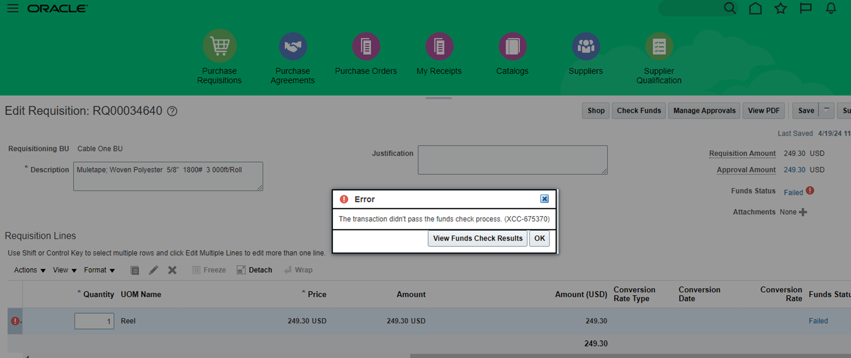Click the Check Funds button
Viewport: 851px width, 358px height.
click(639, 111)
